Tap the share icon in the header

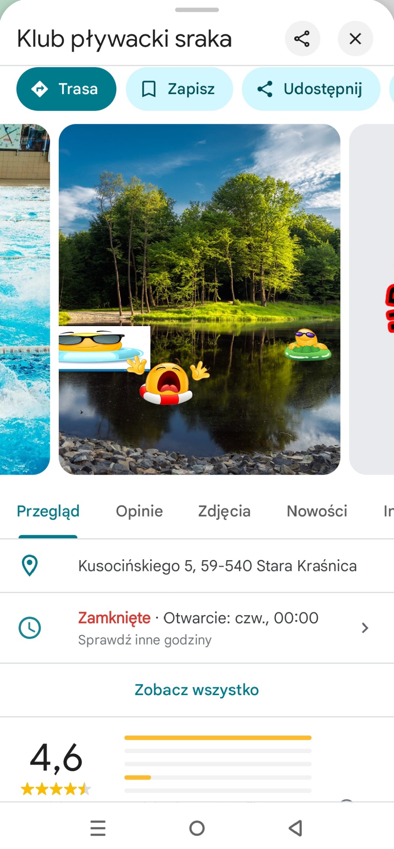click(302, 39)
